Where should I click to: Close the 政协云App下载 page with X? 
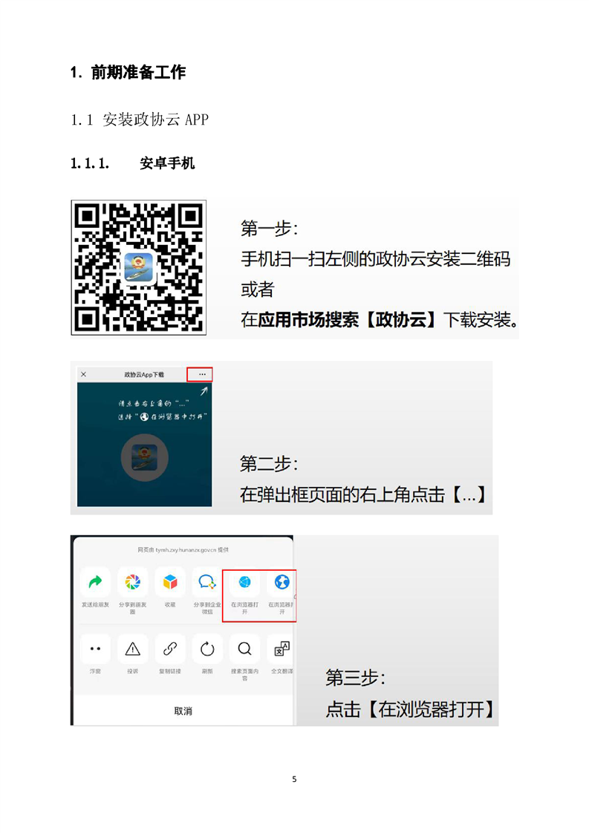[x=83, y=374]
